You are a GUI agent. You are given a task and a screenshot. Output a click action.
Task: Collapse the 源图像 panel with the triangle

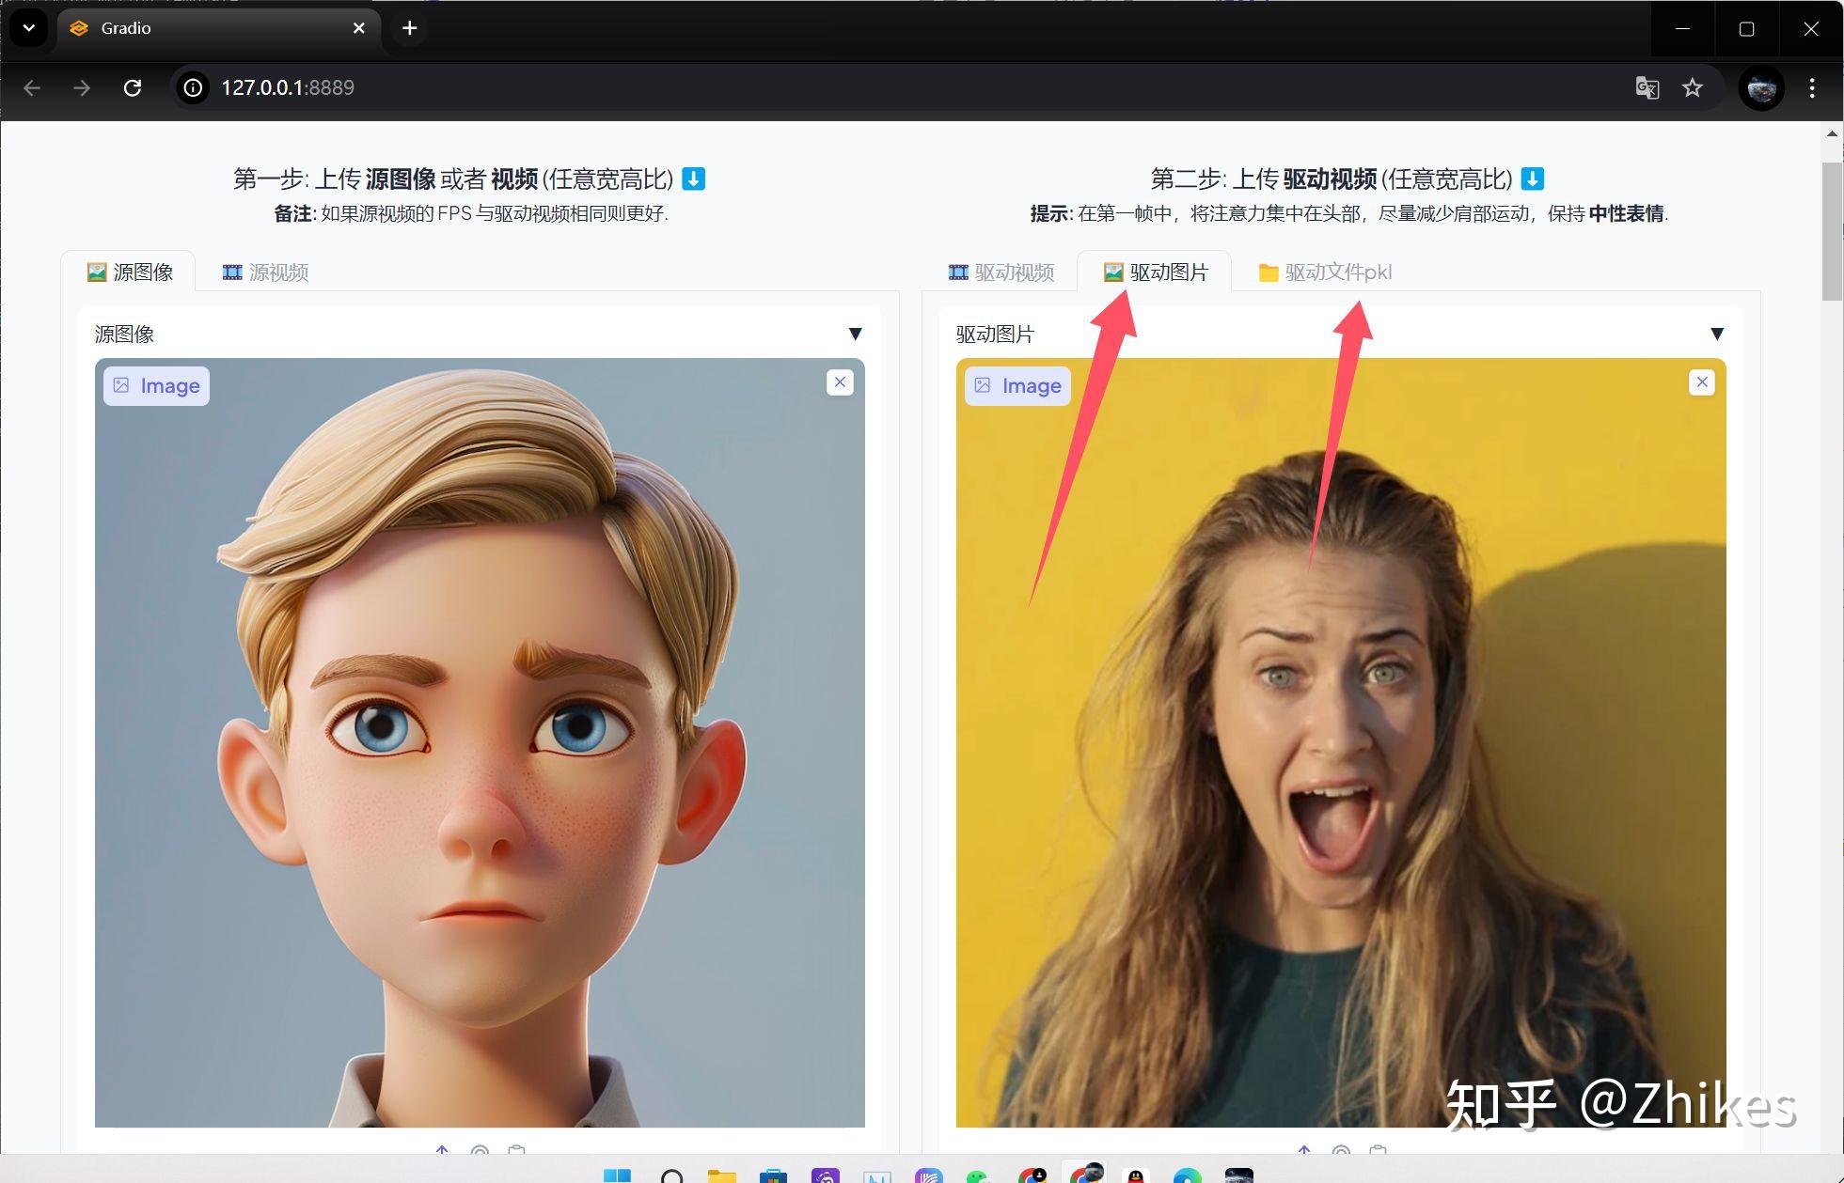855,334
